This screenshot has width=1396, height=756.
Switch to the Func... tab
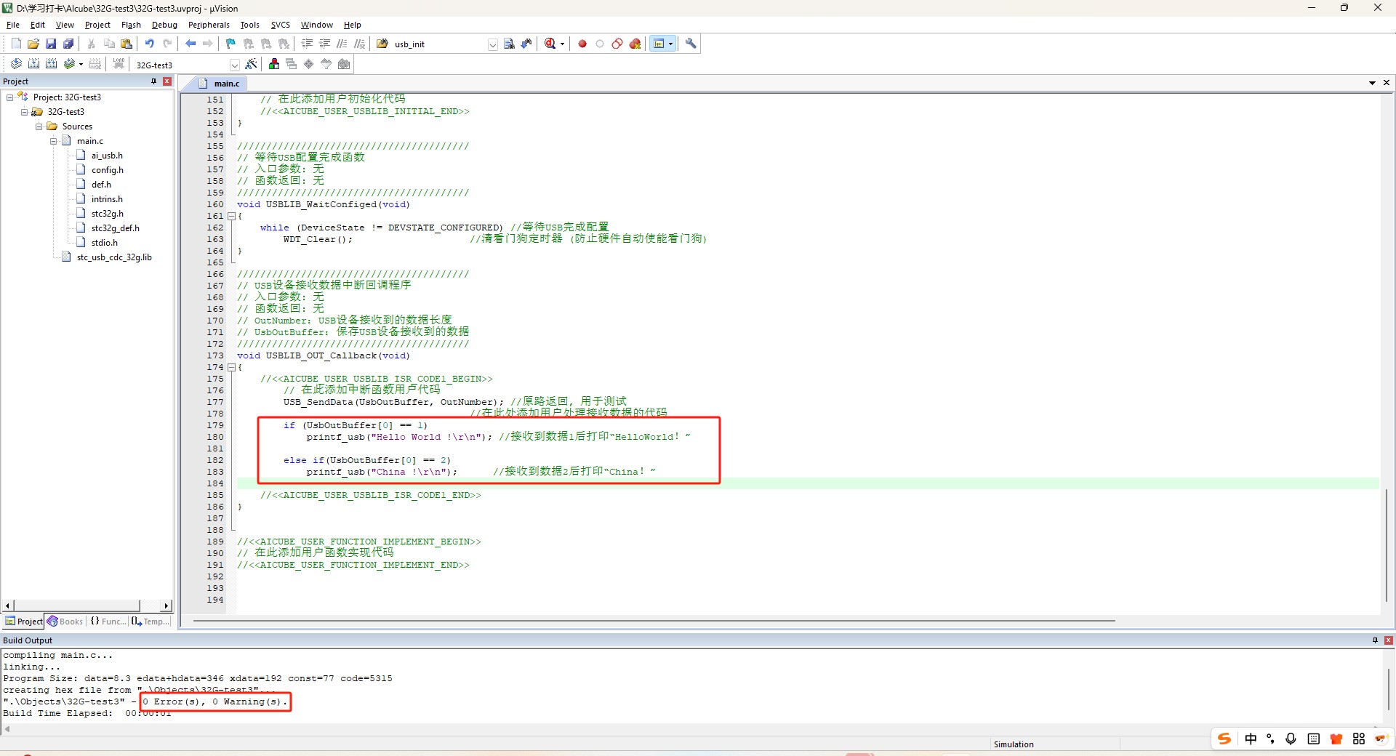point(108,622)
